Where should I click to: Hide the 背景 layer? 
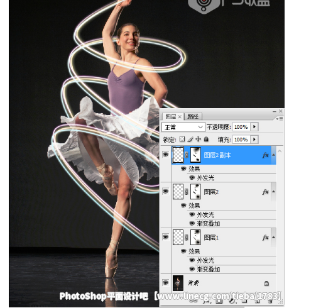coord(166,283)
